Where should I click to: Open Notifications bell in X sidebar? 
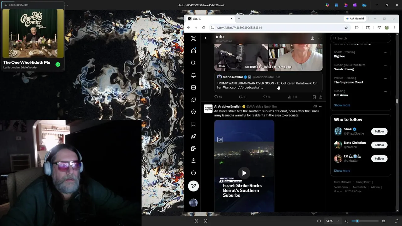click(193, 75)
